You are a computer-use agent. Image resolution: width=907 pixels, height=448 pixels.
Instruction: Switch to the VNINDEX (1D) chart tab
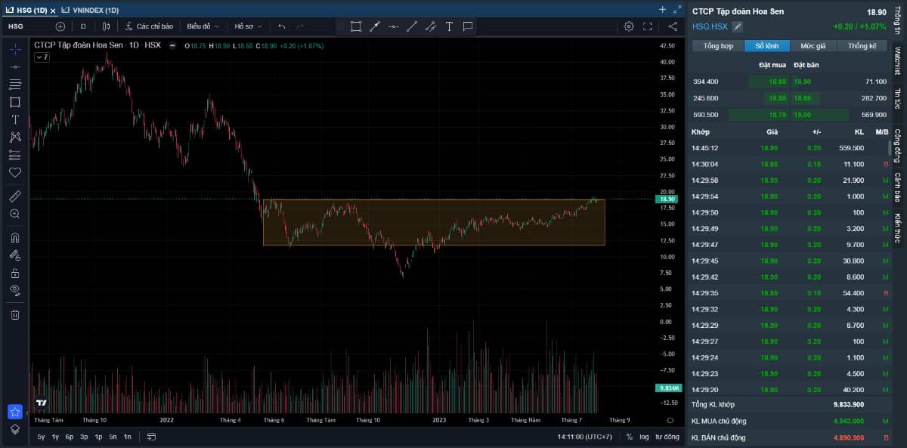click(x=90, y=10)
